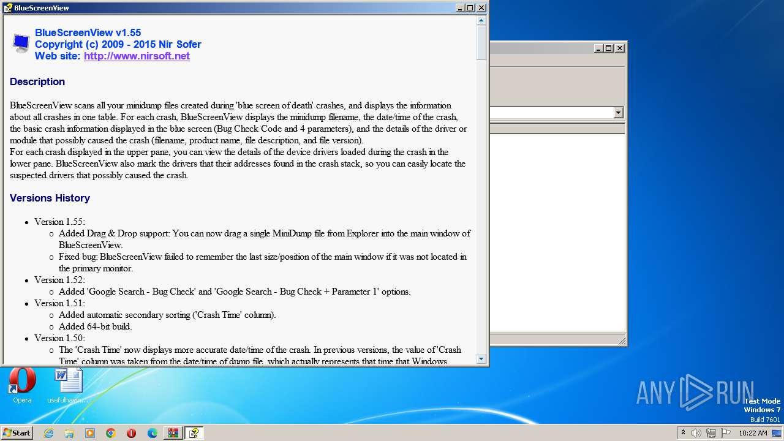Click the 10:22 AM clock
This screenshot has width=784, height=441.
click(753, 433)
